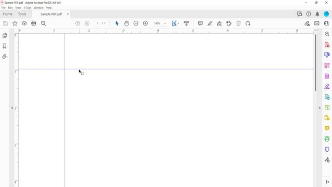Image resolution: width=332 pixels, height=187 pixels.
Task: Open the share review chat icon
Action: [x=299, y=14]
